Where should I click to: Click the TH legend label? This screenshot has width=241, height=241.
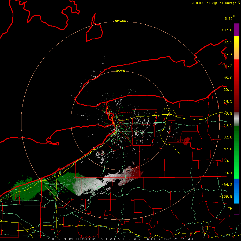[230, 209]
